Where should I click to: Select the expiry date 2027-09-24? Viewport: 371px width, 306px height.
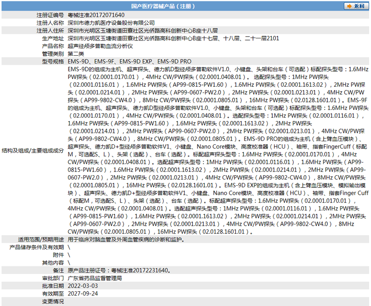pos(83,294)
